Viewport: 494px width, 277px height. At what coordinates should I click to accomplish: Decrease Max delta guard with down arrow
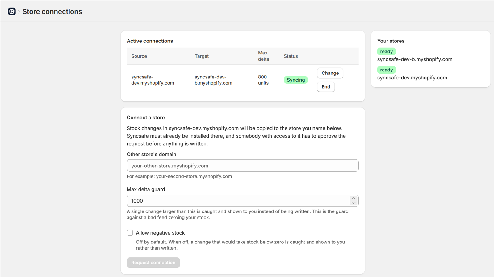[354, 203]
